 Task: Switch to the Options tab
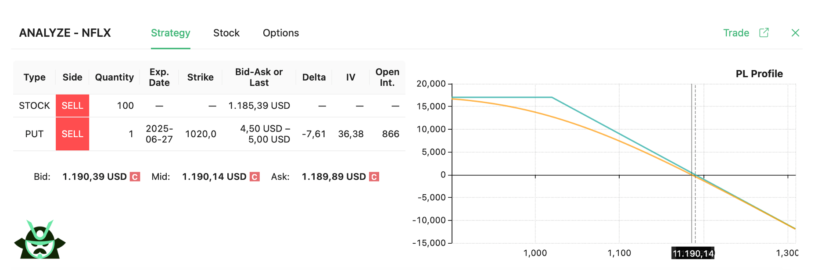coord(280,32)
